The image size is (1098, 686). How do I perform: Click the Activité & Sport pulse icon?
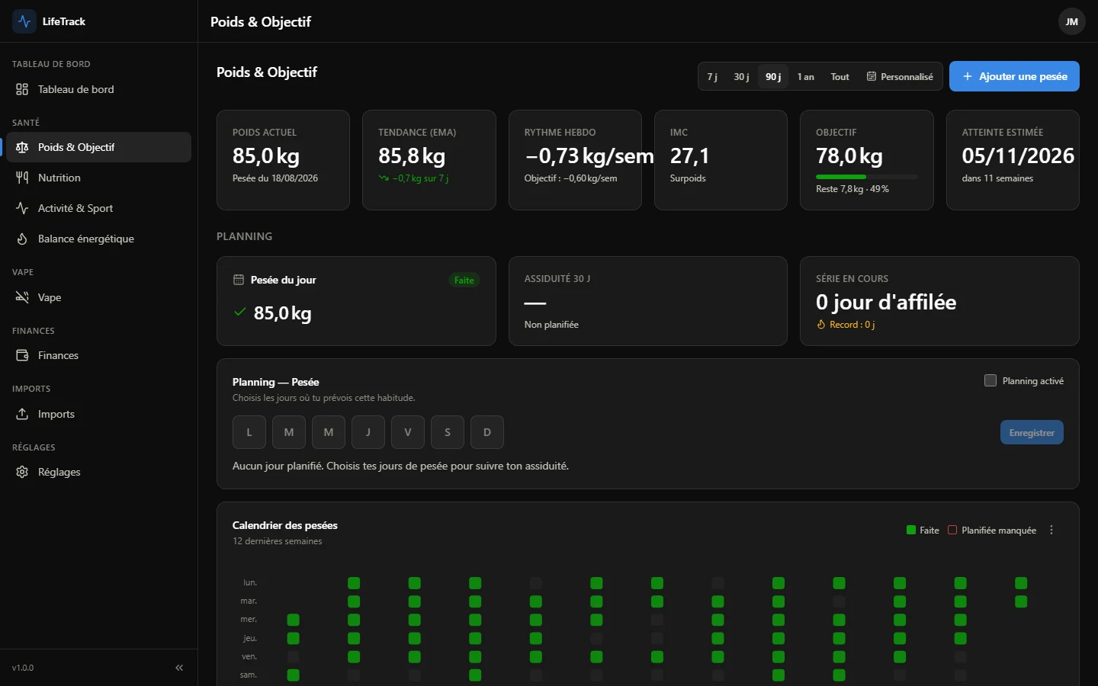22,208
